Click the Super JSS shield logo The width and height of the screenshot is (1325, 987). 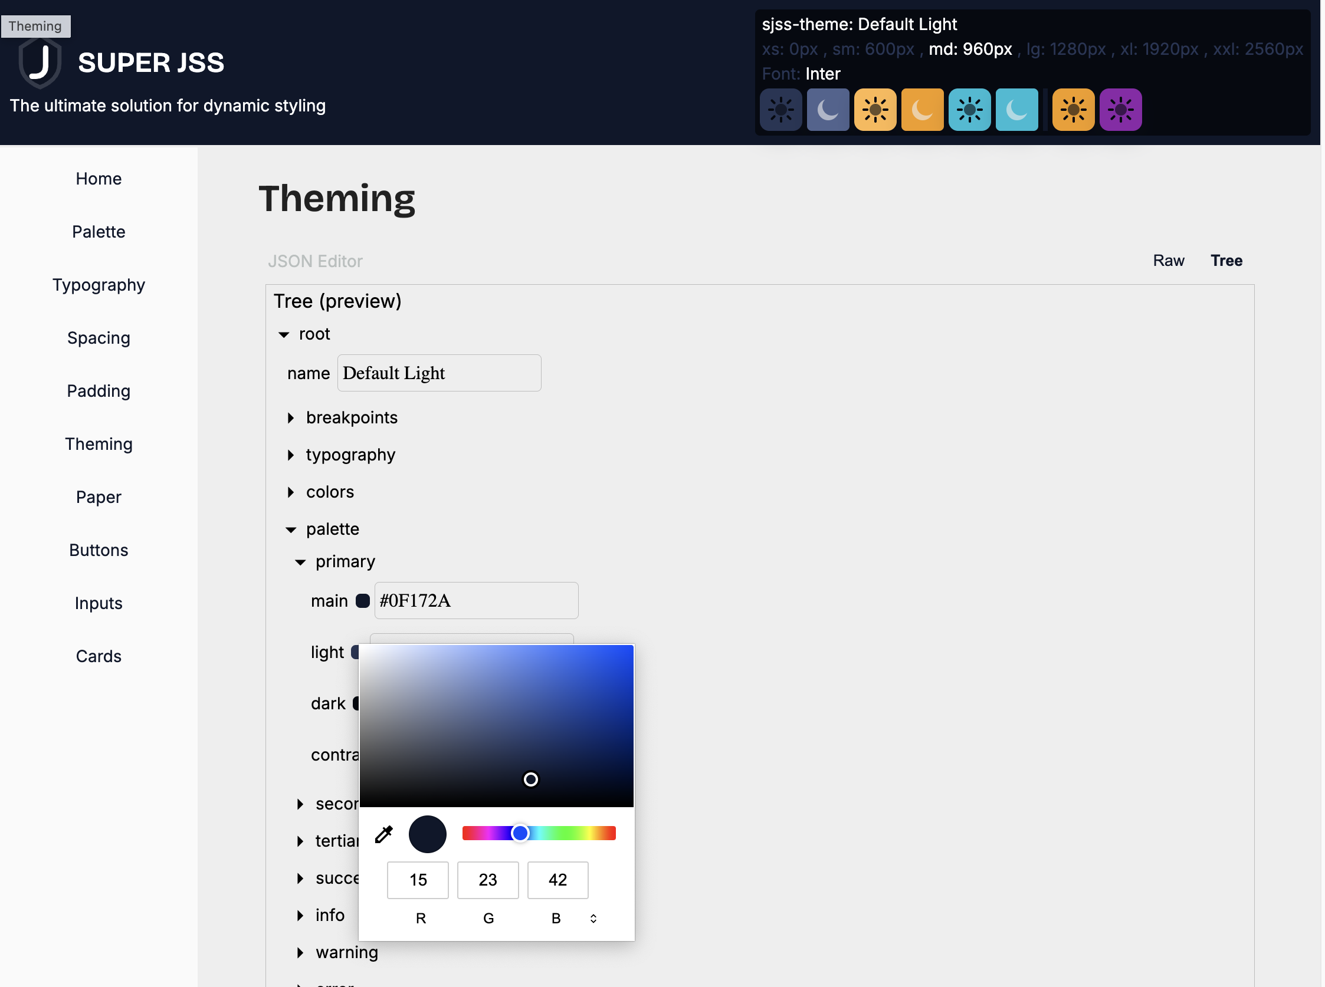click(40, 62)
